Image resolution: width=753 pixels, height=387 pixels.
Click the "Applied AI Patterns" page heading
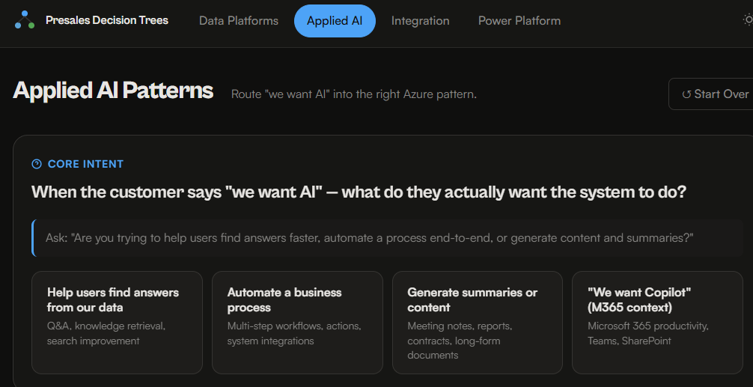click(x=113, y=91)
